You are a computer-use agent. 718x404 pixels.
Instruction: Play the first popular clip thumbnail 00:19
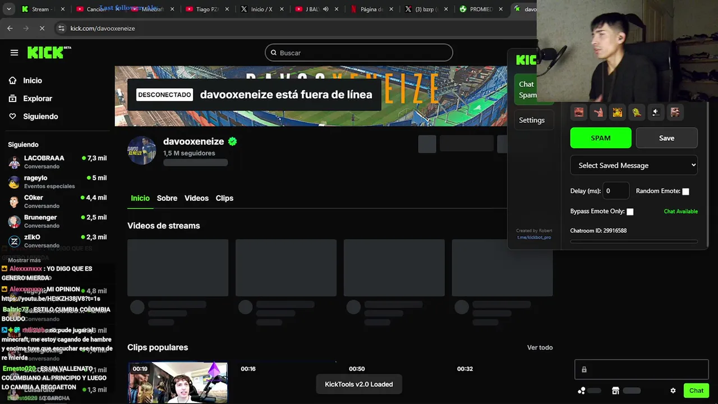pyautogui.click(x=178, y=383)
